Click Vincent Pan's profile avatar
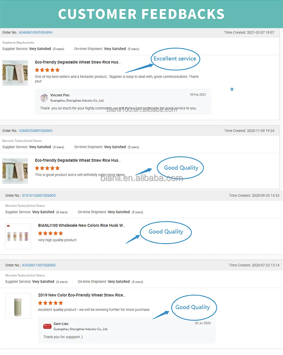This screenshot has width=283, height=355. coord(44,98)
